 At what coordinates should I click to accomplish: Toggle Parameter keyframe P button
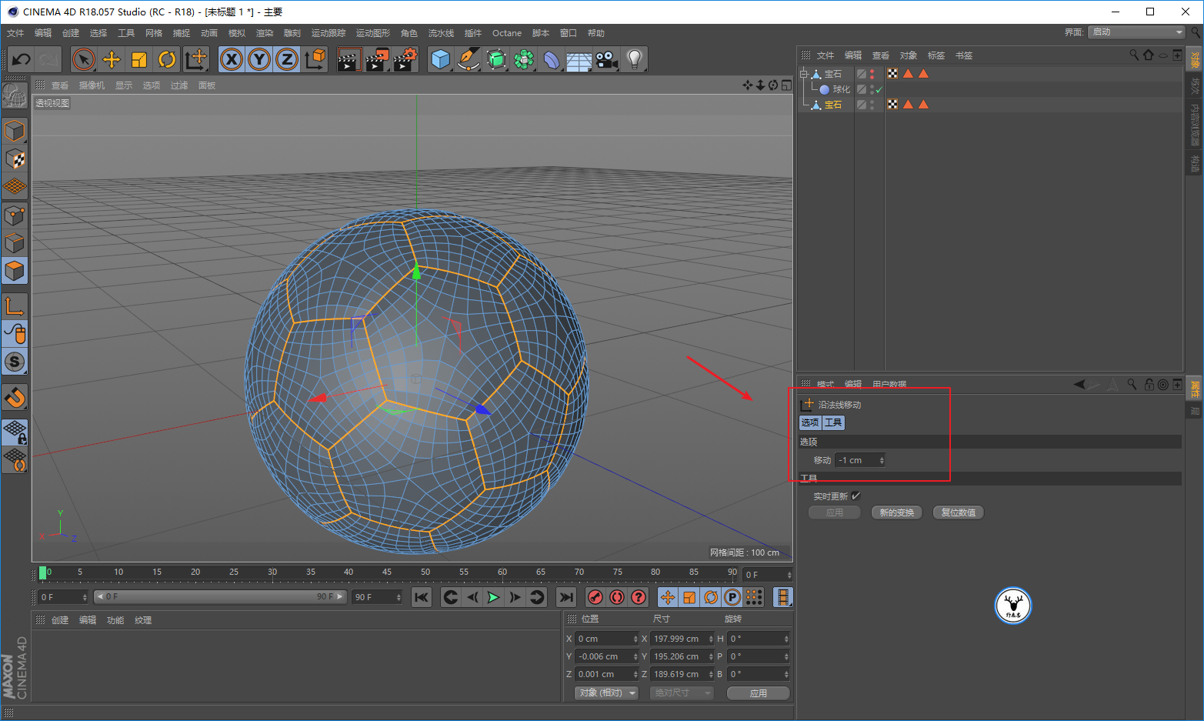click(x=732, y=597)
